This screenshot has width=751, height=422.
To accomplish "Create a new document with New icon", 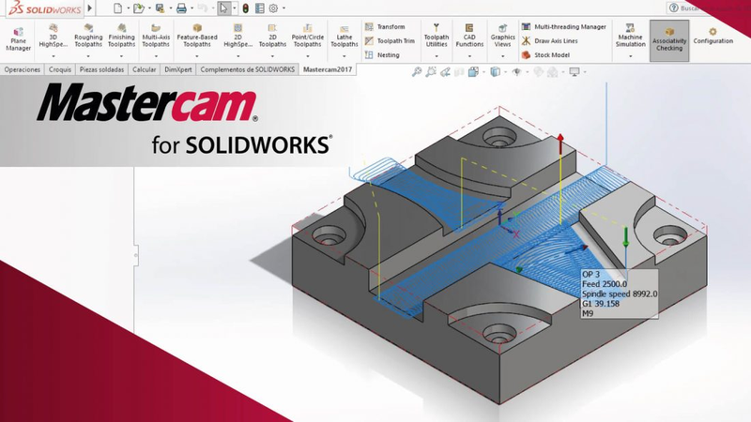I will point(117,8).
